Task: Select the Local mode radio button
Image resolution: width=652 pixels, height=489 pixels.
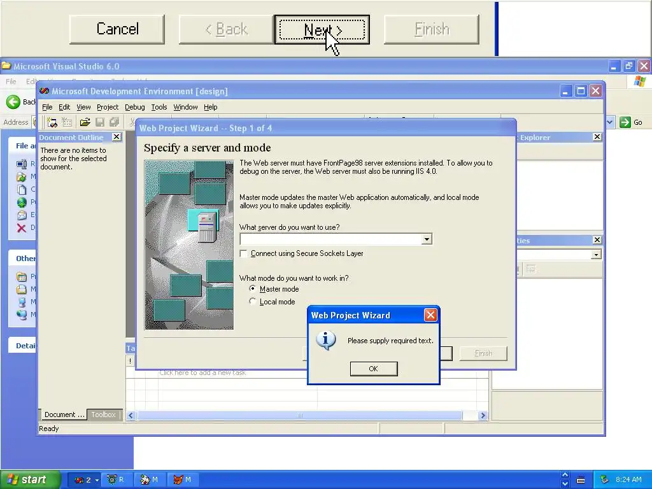Action: pyautogui.click(x=252, y=301)
